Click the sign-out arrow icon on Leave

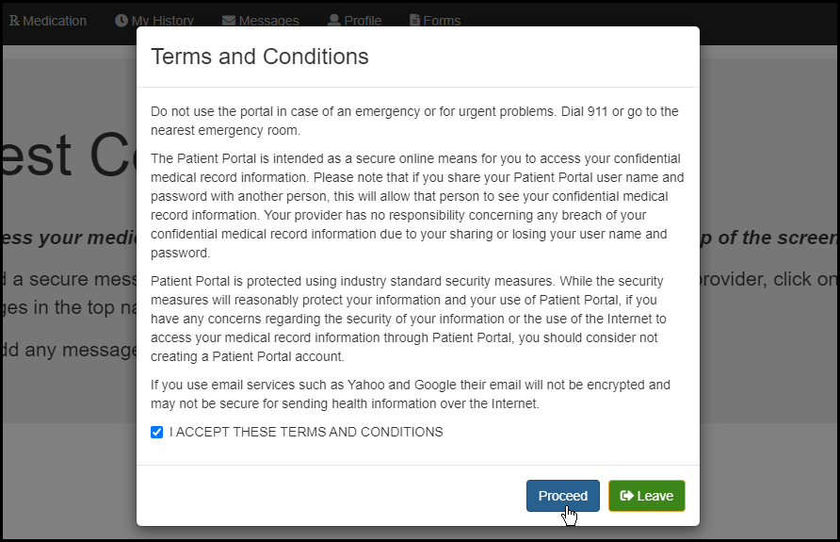click(626, 496)
